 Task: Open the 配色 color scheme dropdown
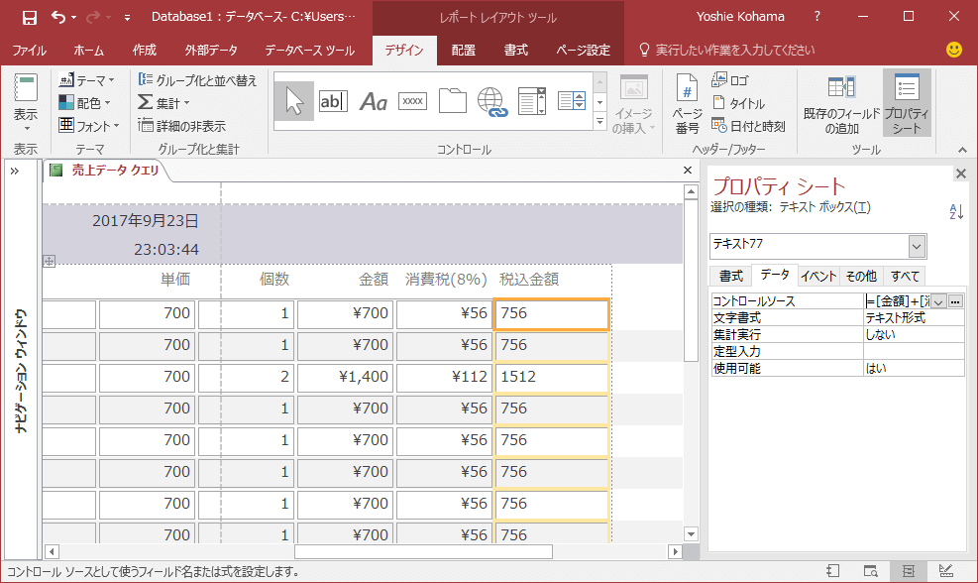pyautogui.click(x=85, y=102)
